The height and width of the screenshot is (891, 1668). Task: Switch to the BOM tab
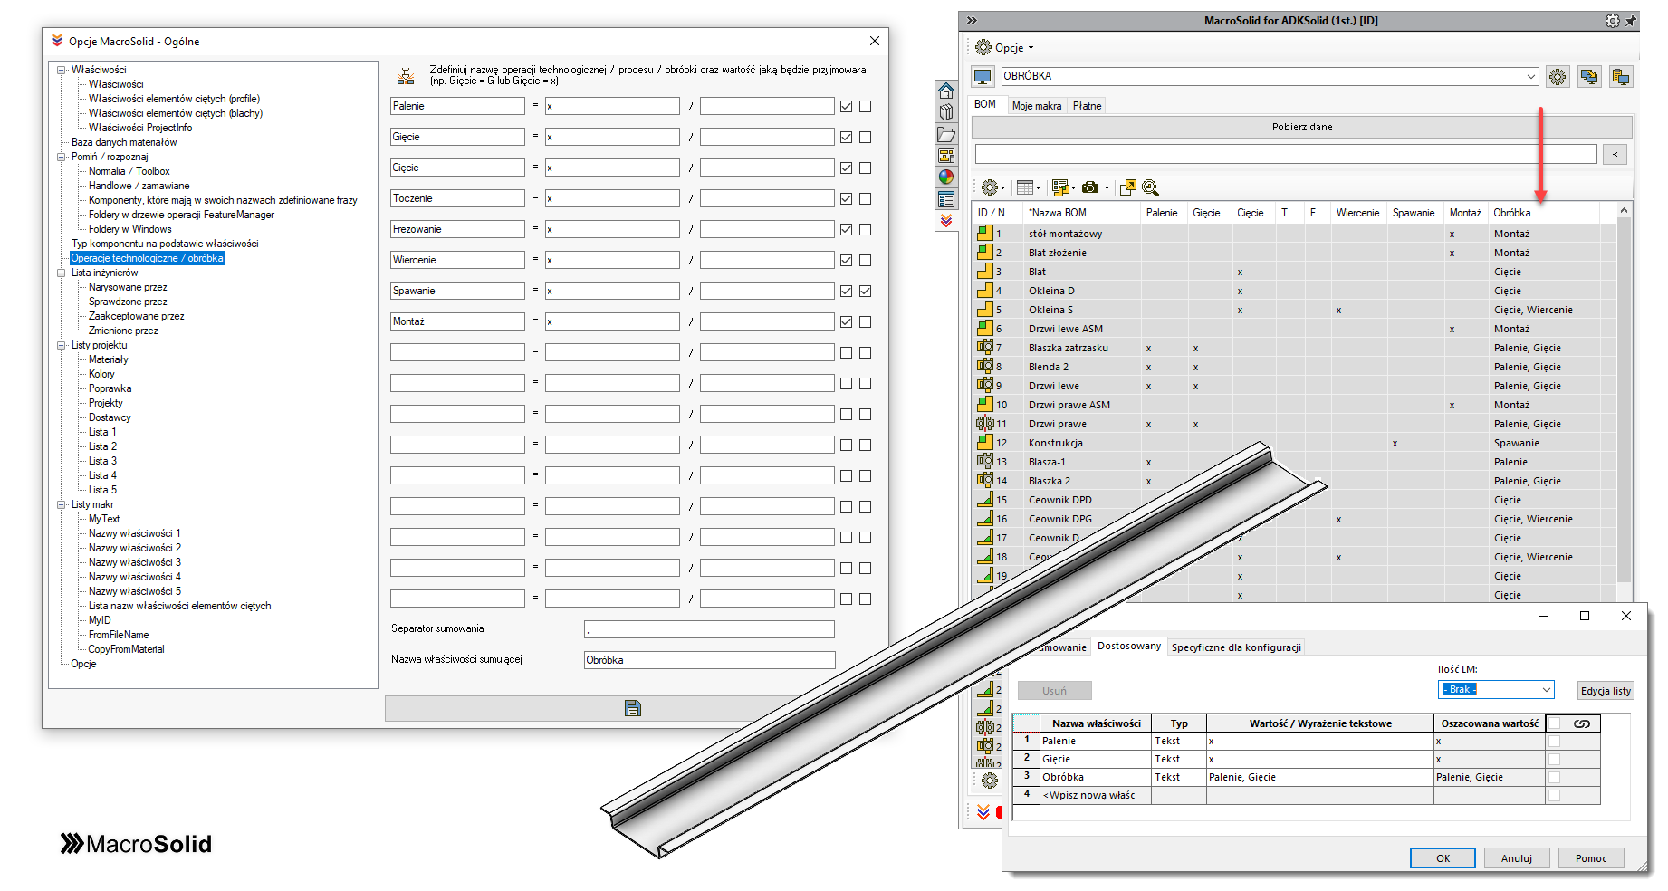point(985,104)
